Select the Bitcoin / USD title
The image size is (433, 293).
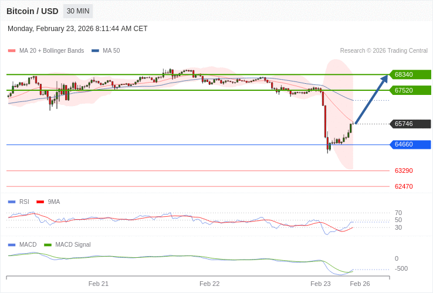point(32,11)
